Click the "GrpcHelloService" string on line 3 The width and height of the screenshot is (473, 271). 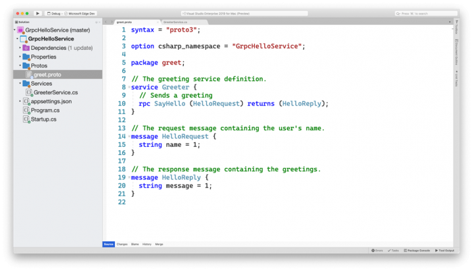(x=267, y=46)
